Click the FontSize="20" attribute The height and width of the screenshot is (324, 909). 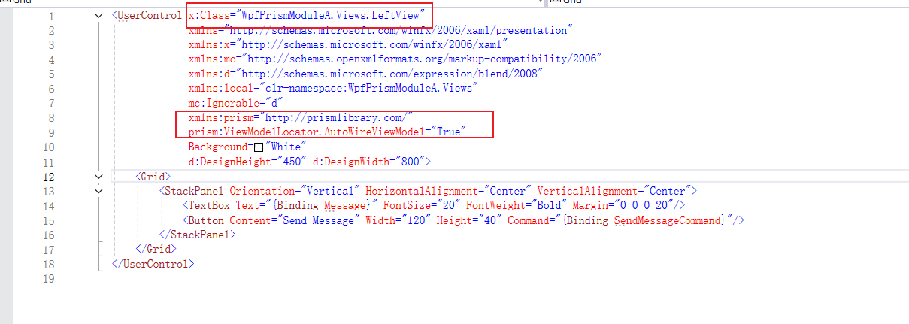[x=422, y=205]
